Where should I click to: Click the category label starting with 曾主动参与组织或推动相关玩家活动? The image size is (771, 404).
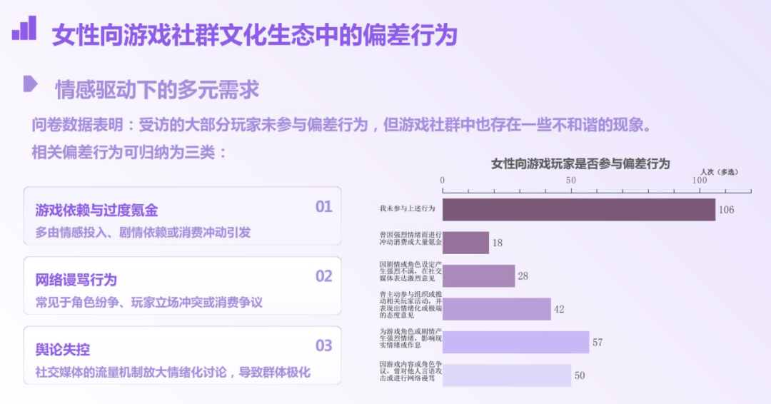410,305
